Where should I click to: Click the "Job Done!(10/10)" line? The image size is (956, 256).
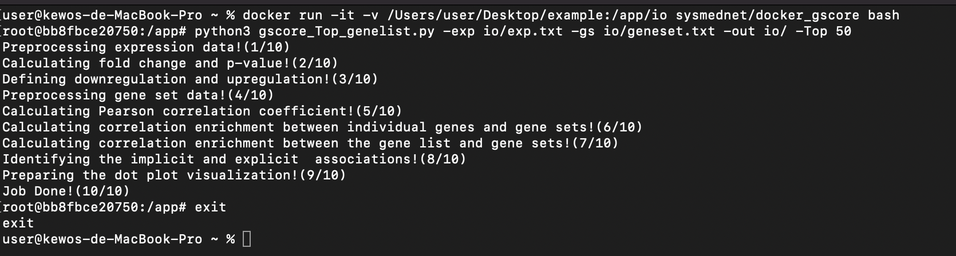[66, 191]
